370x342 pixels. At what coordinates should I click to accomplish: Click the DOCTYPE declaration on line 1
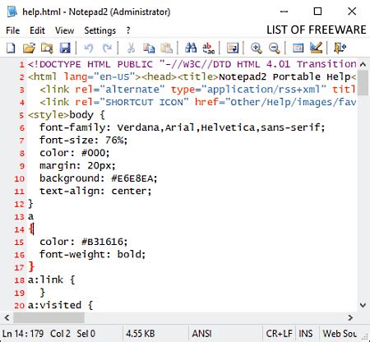[192, 64]
